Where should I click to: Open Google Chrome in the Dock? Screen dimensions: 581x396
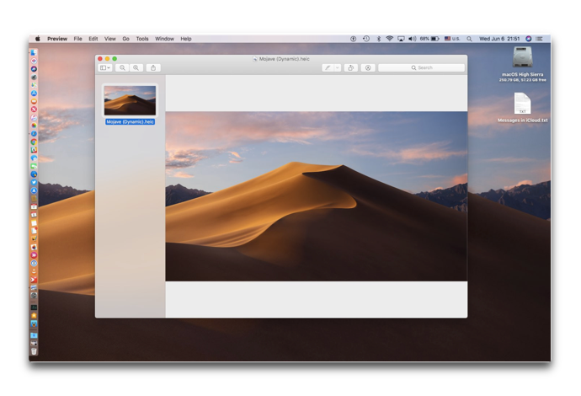(x=34, y=142)
